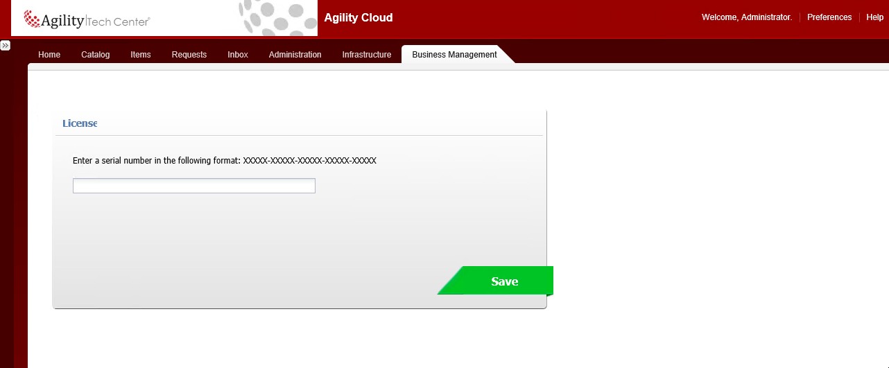Click the dark red left sidebar strip
889x368 pixels.
click(x=13, y=208)
